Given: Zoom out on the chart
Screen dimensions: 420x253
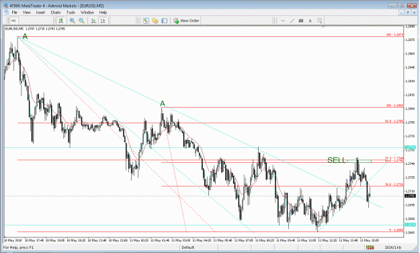Looking at the screenshot, I should coord(81,21).
